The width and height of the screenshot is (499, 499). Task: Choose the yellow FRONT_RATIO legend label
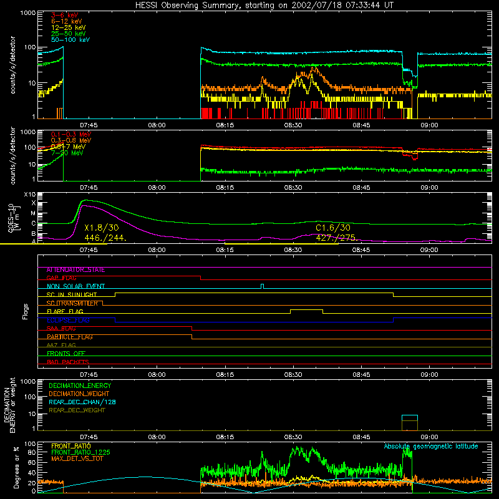click(x=71, y=446)
